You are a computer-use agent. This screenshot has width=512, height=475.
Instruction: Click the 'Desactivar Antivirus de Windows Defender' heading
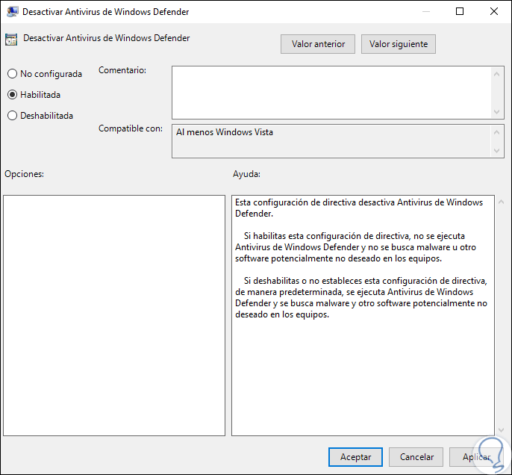click(107, 38)
